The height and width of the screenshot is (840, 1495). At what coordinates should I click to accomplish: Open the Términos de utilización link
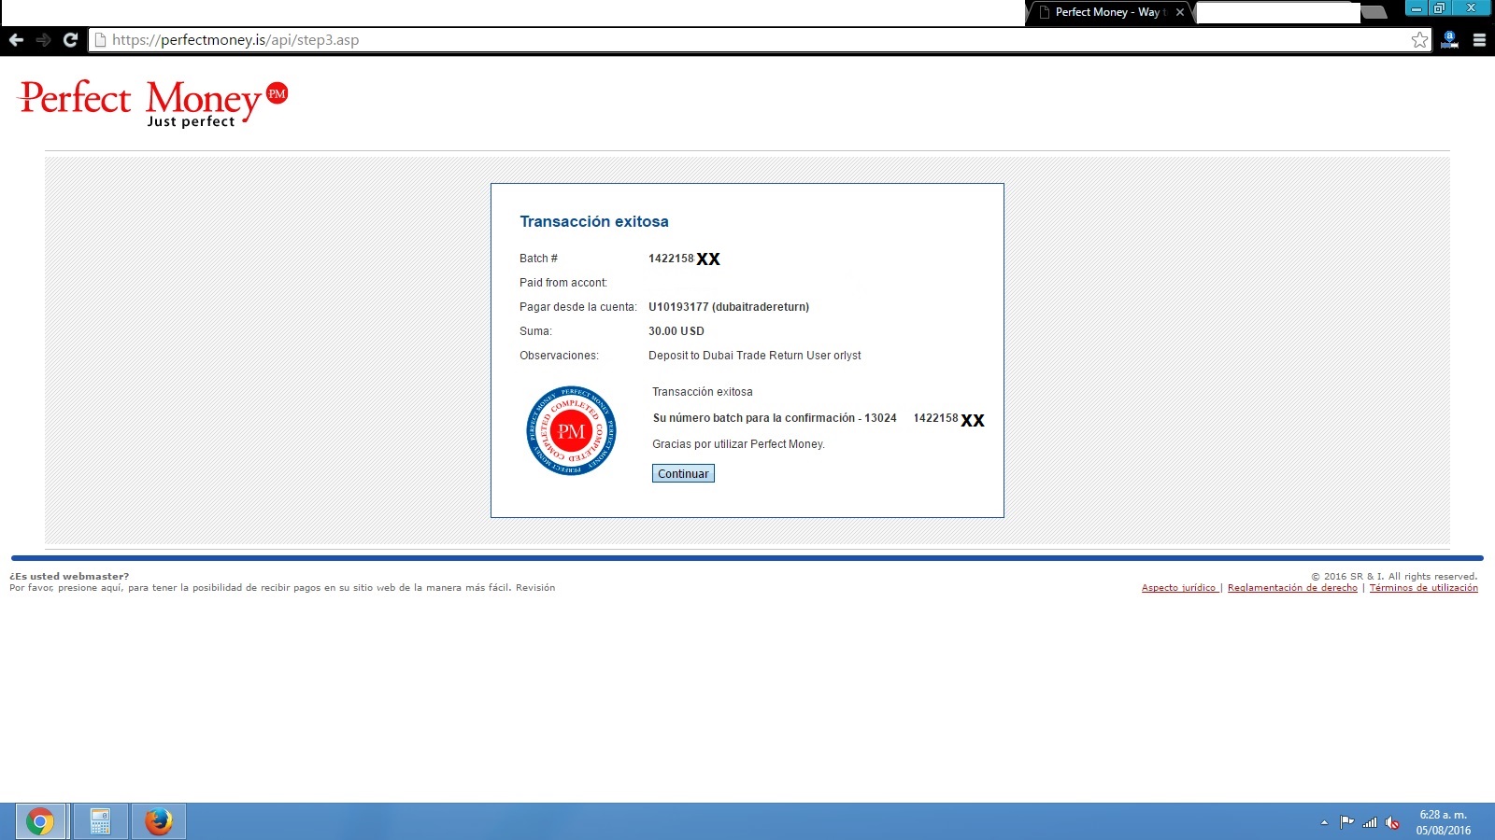1423,588
